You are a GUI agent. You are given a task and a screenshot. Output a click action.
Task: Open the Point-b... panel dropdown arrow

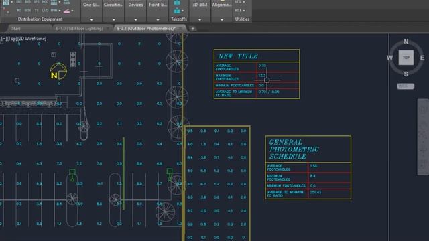(x=158, y=19)
